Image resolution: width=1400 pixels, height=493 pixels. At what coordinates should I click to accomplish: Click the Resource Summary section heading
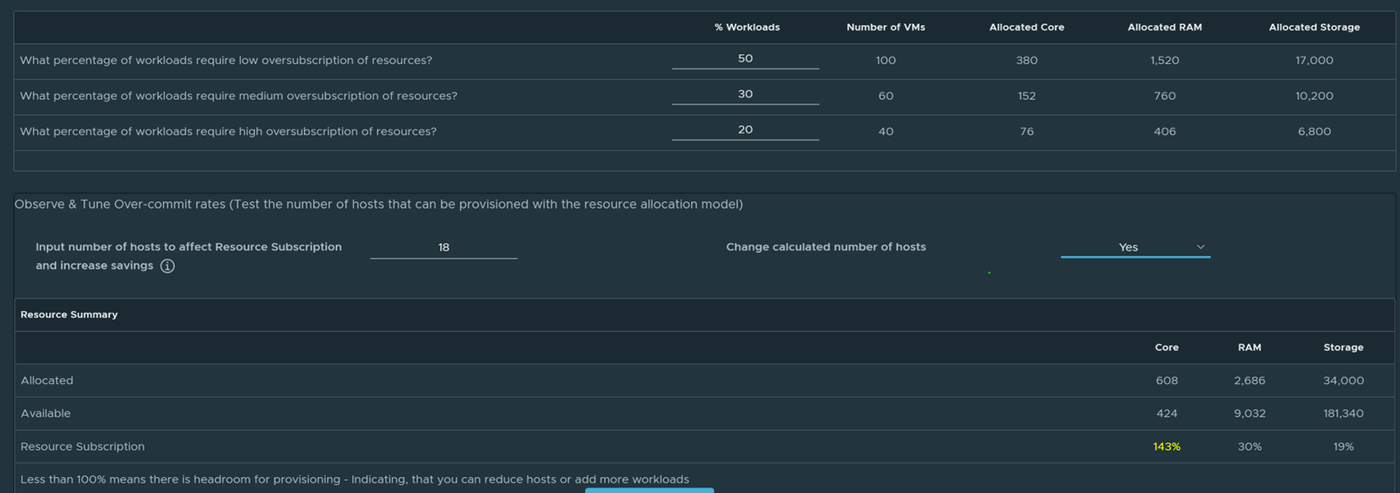pyautogui.click(x=69, y=315)
